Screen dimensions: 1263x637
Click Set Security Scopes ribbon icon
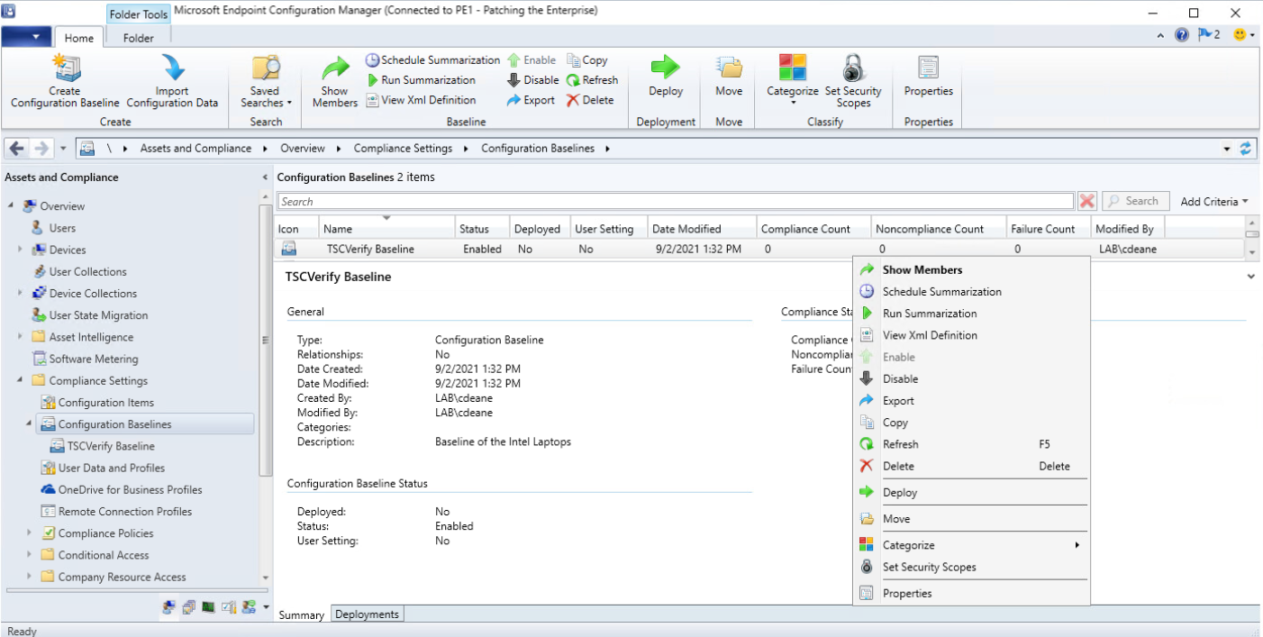point(853,81)
